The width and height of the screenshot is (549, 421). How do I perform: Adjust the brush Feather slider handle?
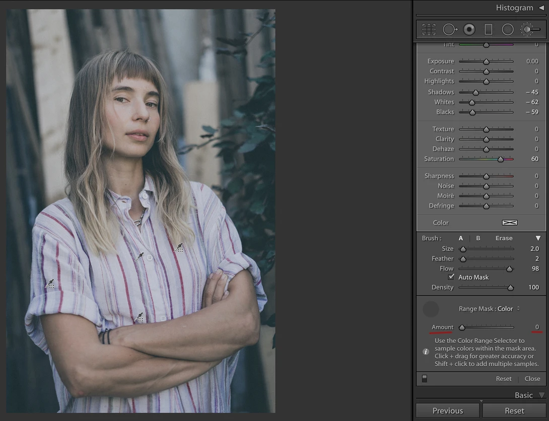tap(463, 259)
